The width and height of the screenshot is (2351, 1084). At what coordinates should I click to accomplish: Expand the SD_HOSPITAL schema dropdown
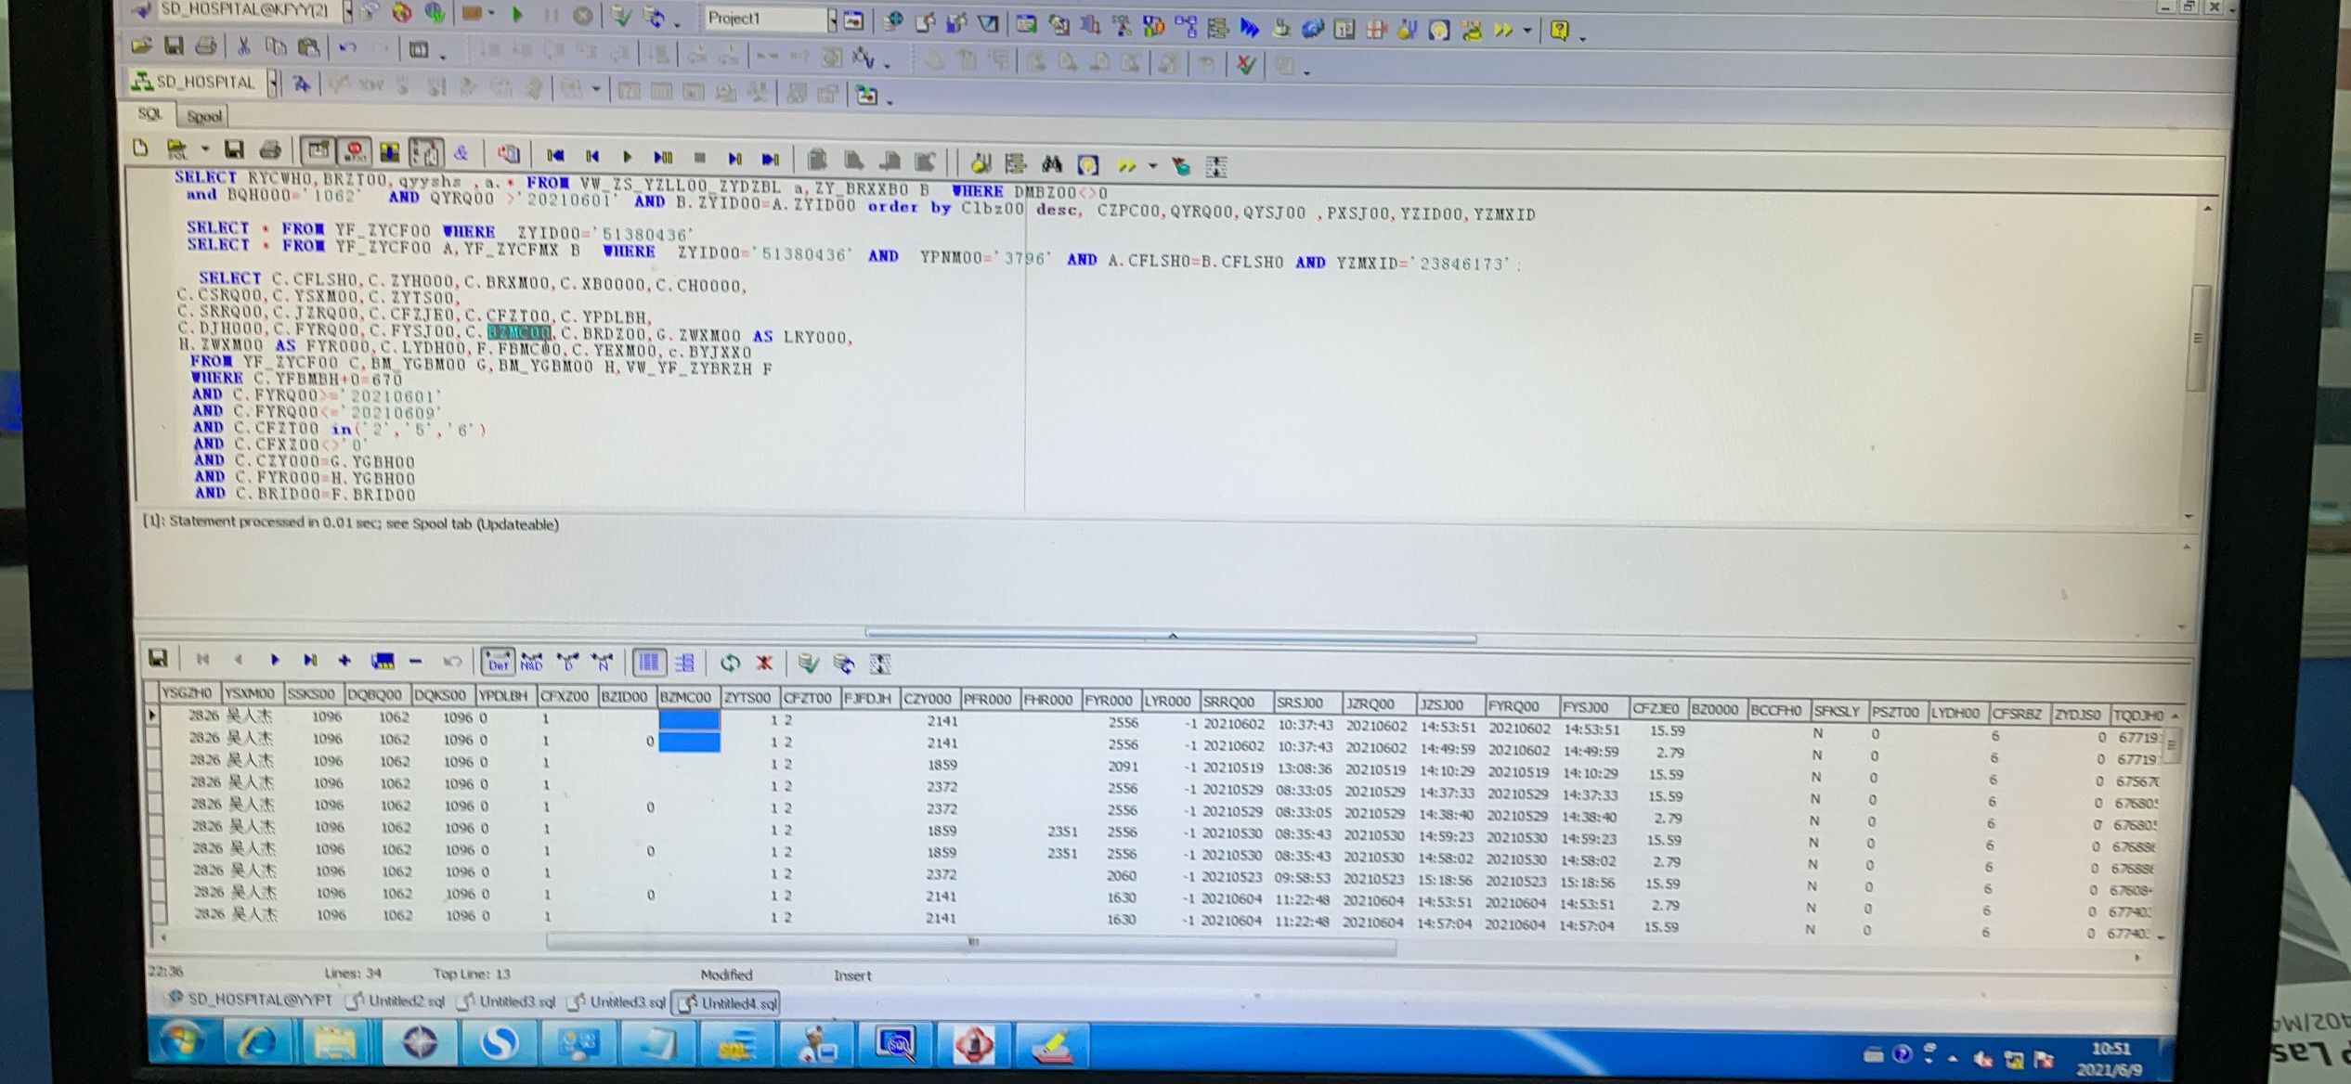coord(273,83)
